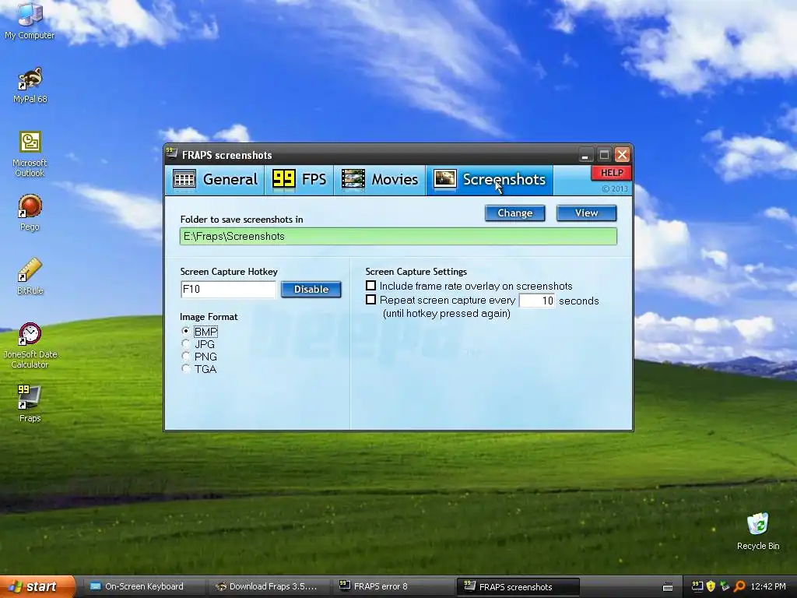
Task: Click the Movies filmstrip icon
Action: (353, 179)
